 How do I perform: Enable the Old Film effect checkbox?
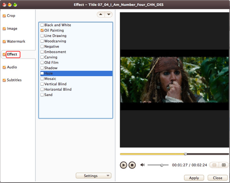42,62
